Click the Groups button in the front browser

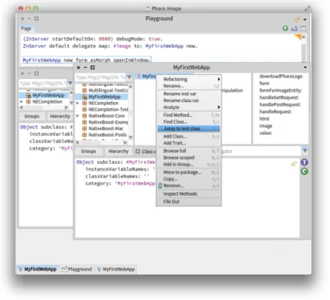(88, 152)
